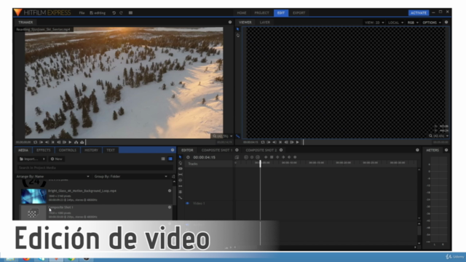Choose the Viewer hand tool

pos(238,36)
